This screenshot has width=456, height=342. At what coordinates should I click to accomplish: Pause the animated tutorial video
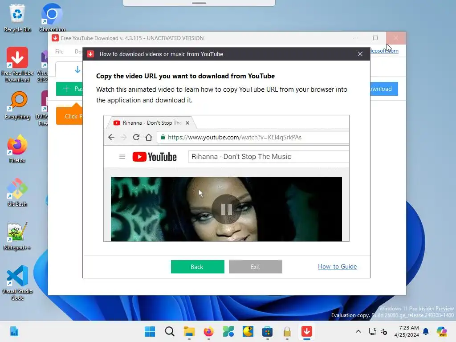pos(226,209)
